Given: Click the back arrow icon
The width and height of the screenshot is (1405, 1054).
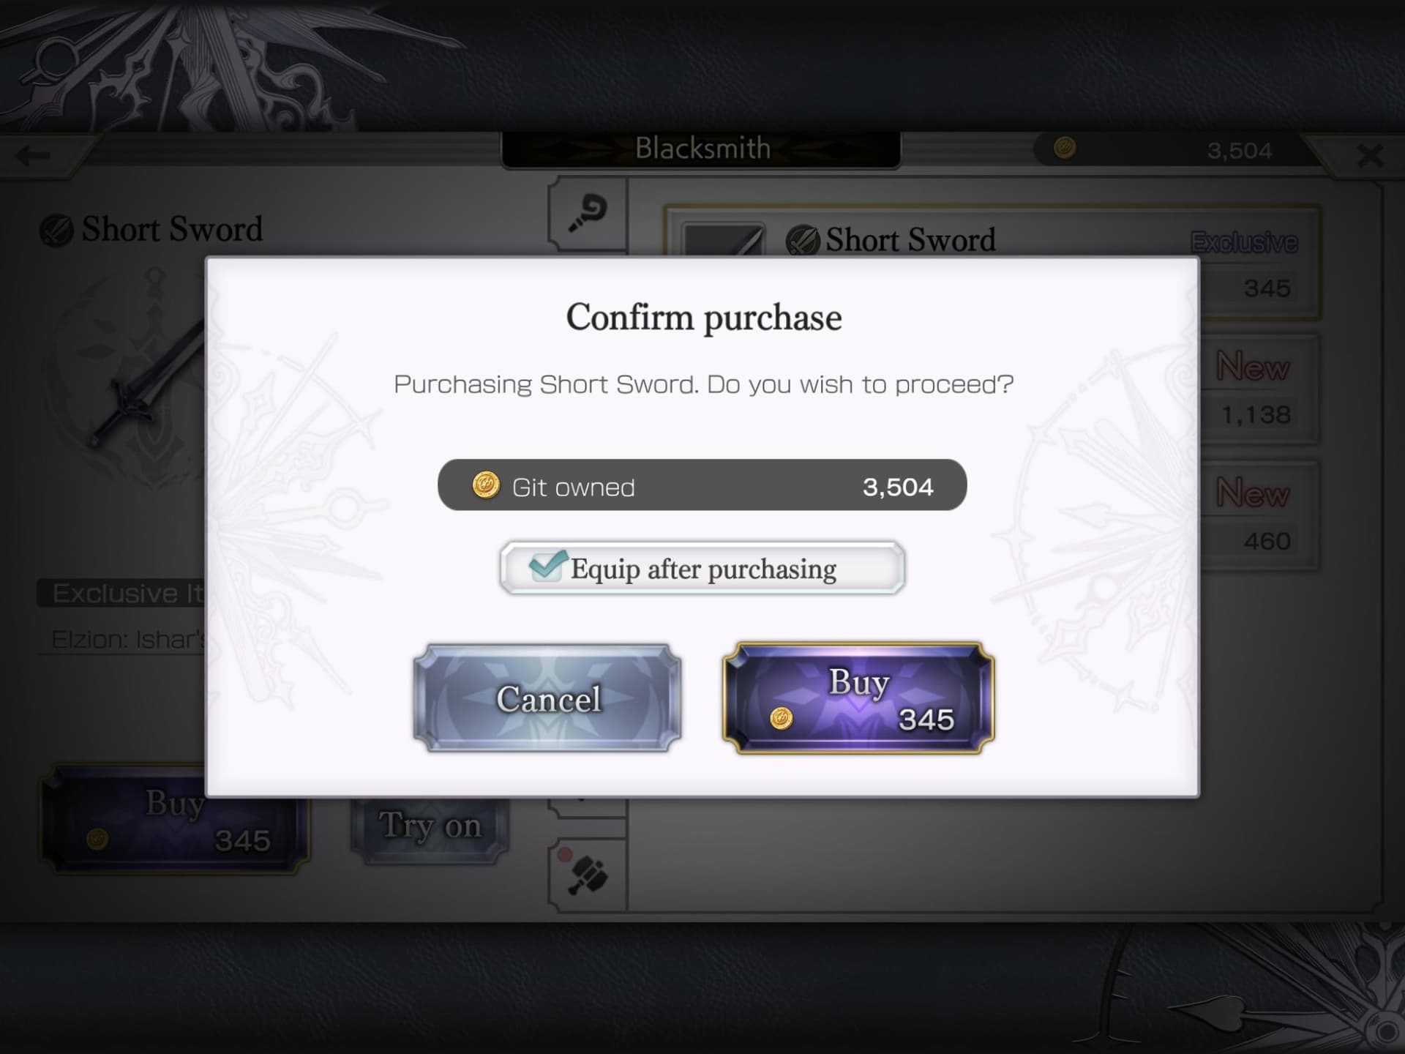Looking at the screenshot, I should point(33,155).
